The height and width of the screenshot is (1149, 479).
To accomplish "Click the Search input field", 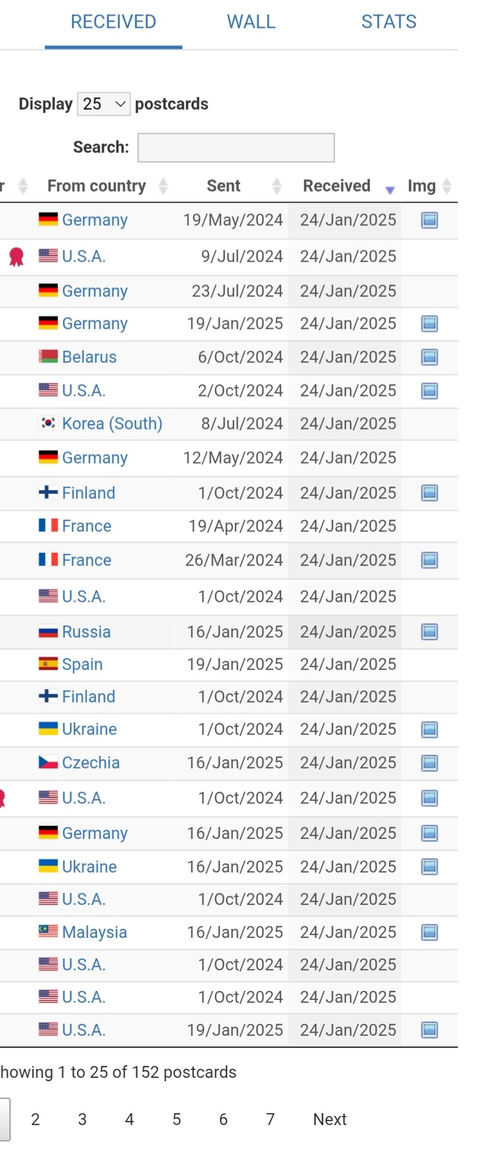I will (236, 148).
